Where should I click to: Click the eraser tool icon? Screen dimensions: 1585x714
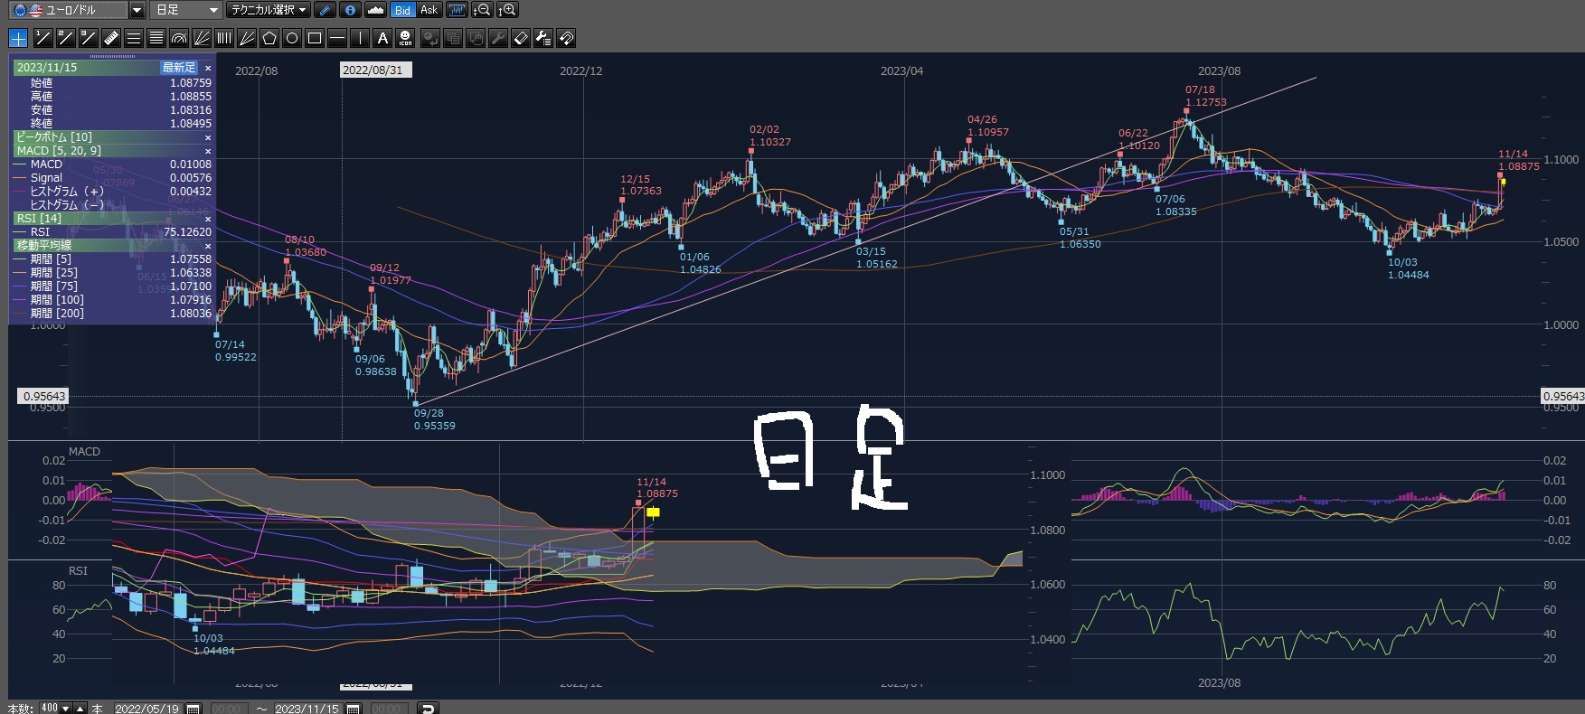click(x=521, y=38)
